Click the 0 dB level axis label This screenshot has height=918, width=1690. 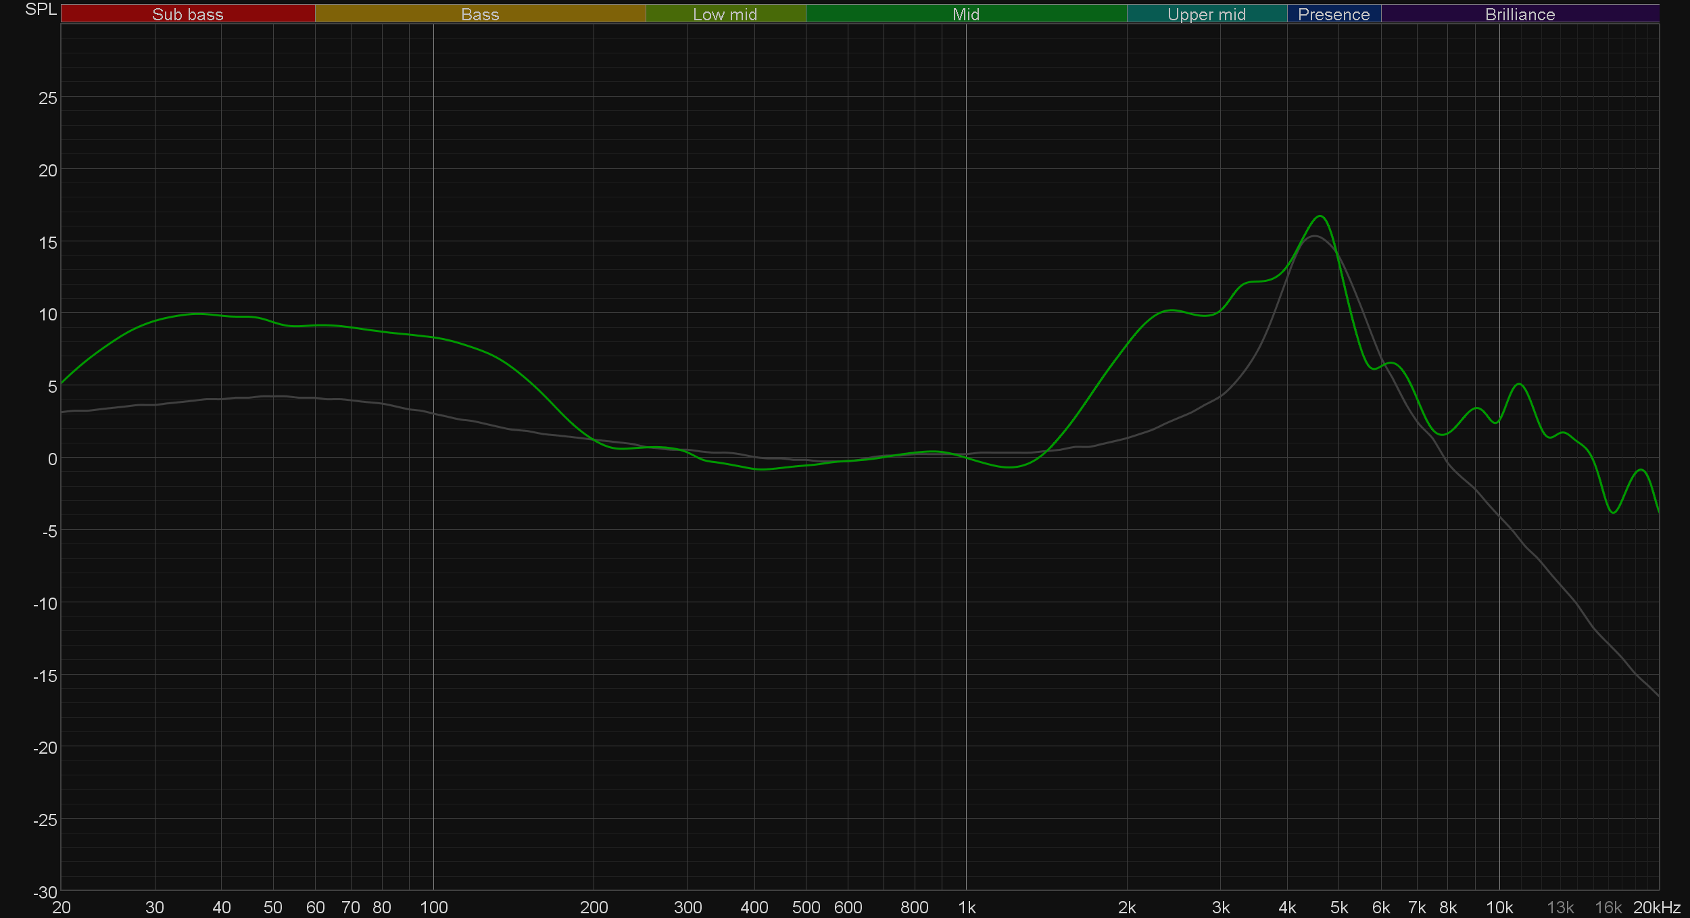coord(52,459)
